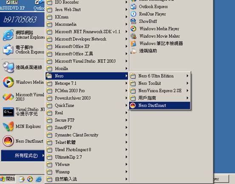Click the Windows Media Player icon in Start menu

(x=8, y=82)
